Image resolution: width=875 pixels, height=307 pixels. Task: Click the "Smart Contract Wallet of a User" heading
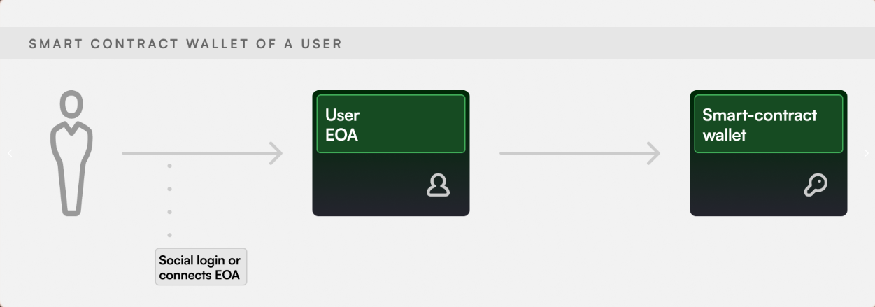(x=185, y=44)
